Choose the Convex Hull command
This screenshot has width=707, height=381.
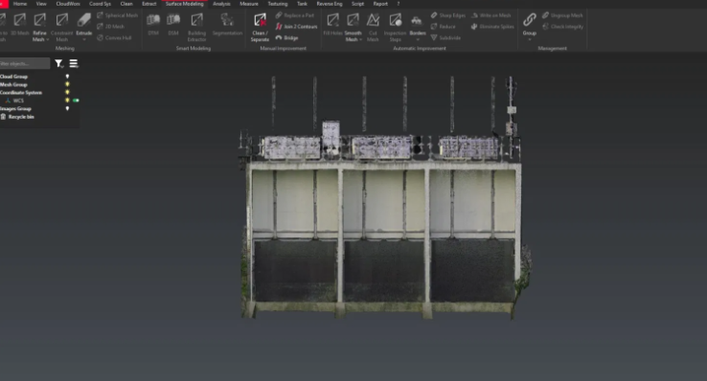point(114,38)
